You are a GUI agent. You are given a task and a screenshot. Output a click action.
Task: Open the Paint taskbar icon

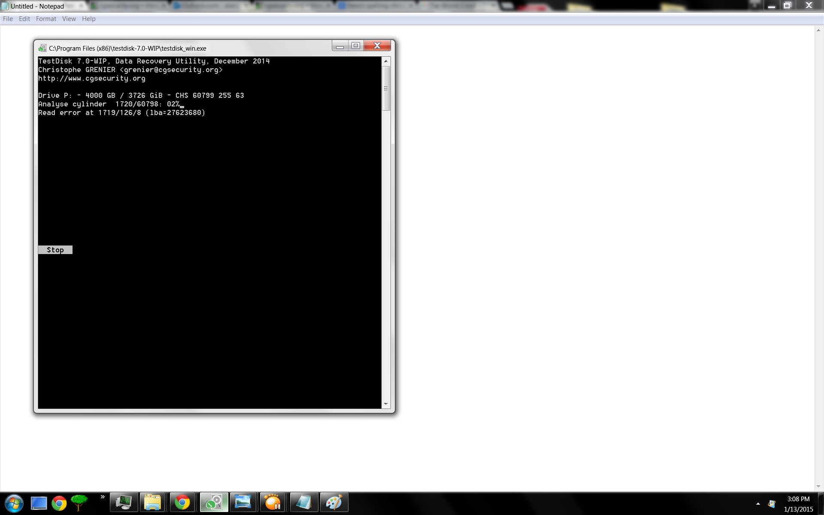tap(334, 503)
